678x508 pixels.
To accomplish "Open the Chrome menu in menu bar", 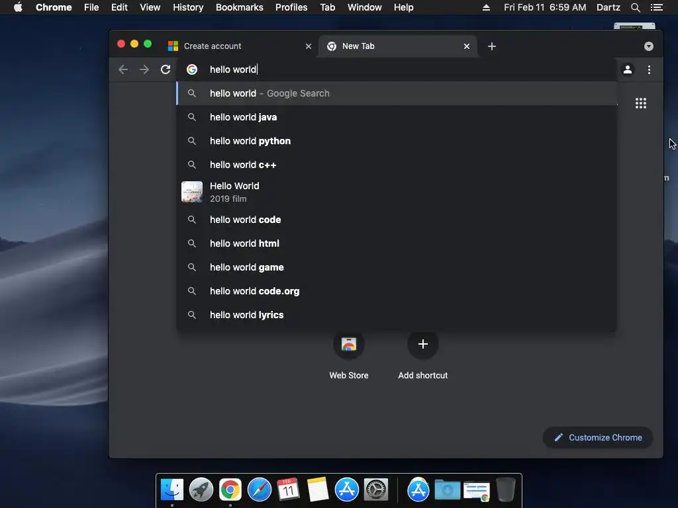I will (54, 7).
